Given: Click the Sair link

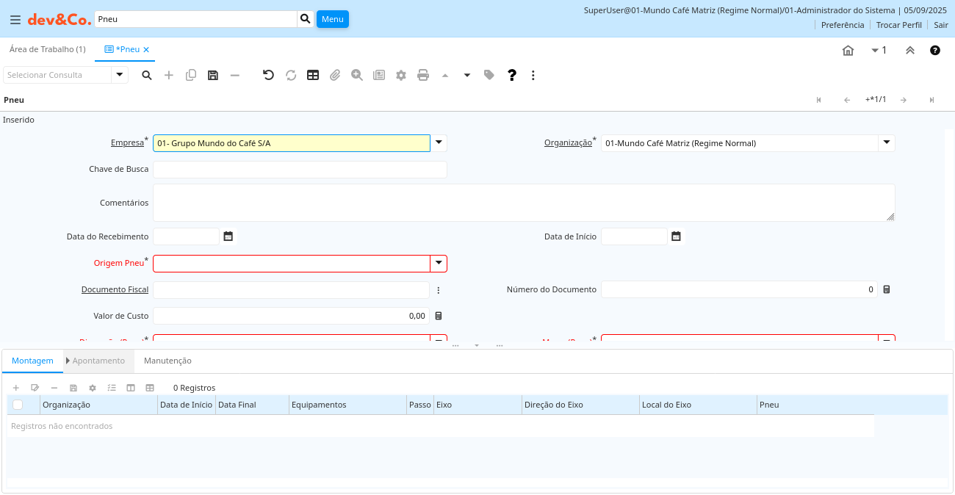Looking at the screenshot, I should click(x=941, y=25).
